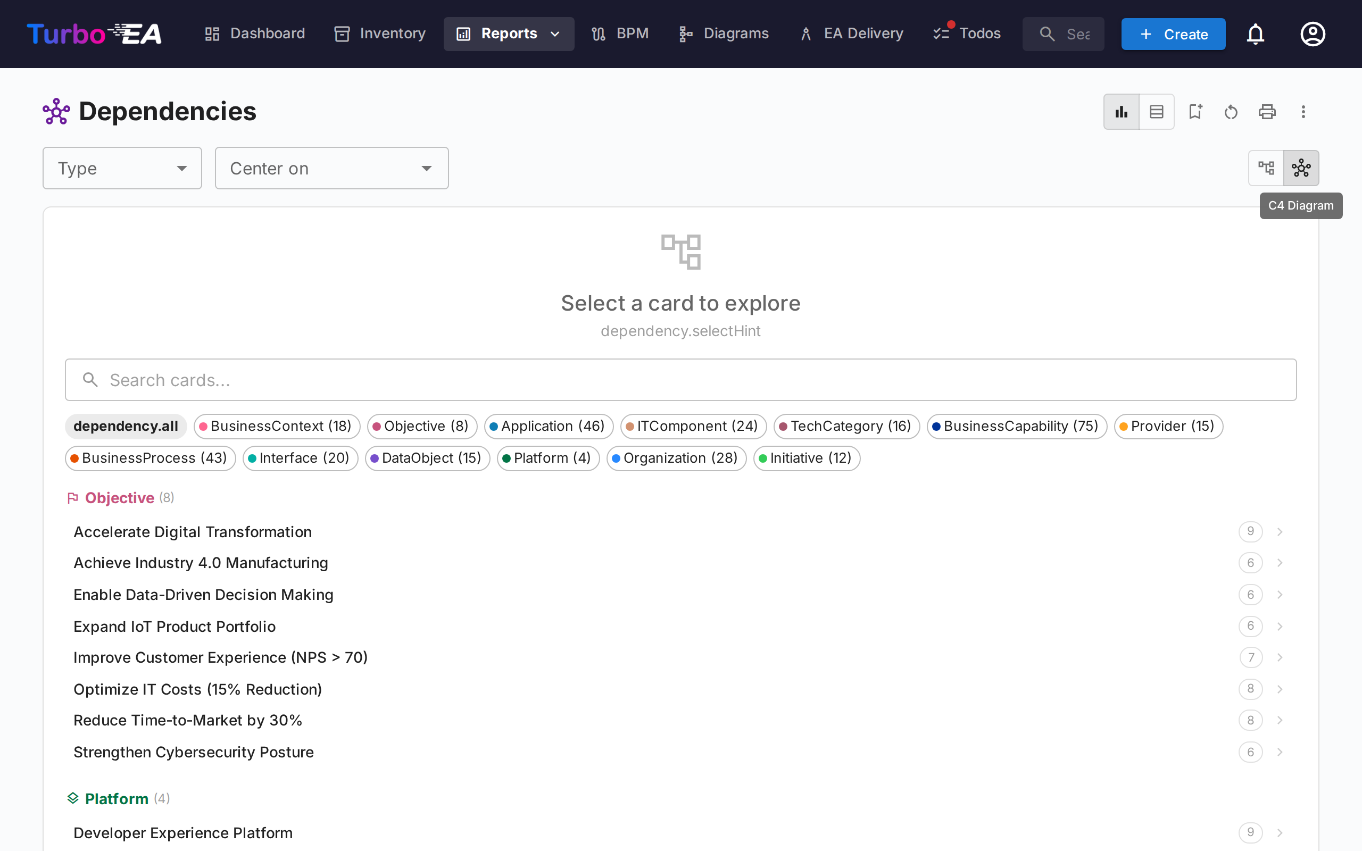Screen dimensions: 1362x851
Task: Click the save bookmark icon
Action: coord(1195,112)
